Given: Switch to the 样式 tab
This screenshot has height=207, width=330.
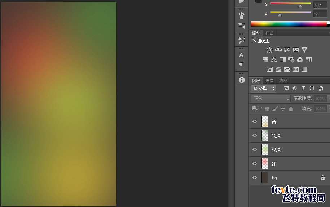Looking at the screenshot, I should [x=269, y=33].
